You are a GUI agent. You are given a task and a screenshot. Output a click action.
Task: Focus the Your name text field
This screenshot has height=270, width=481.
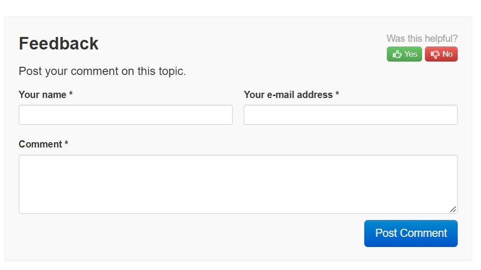click(x=125, y=115)
